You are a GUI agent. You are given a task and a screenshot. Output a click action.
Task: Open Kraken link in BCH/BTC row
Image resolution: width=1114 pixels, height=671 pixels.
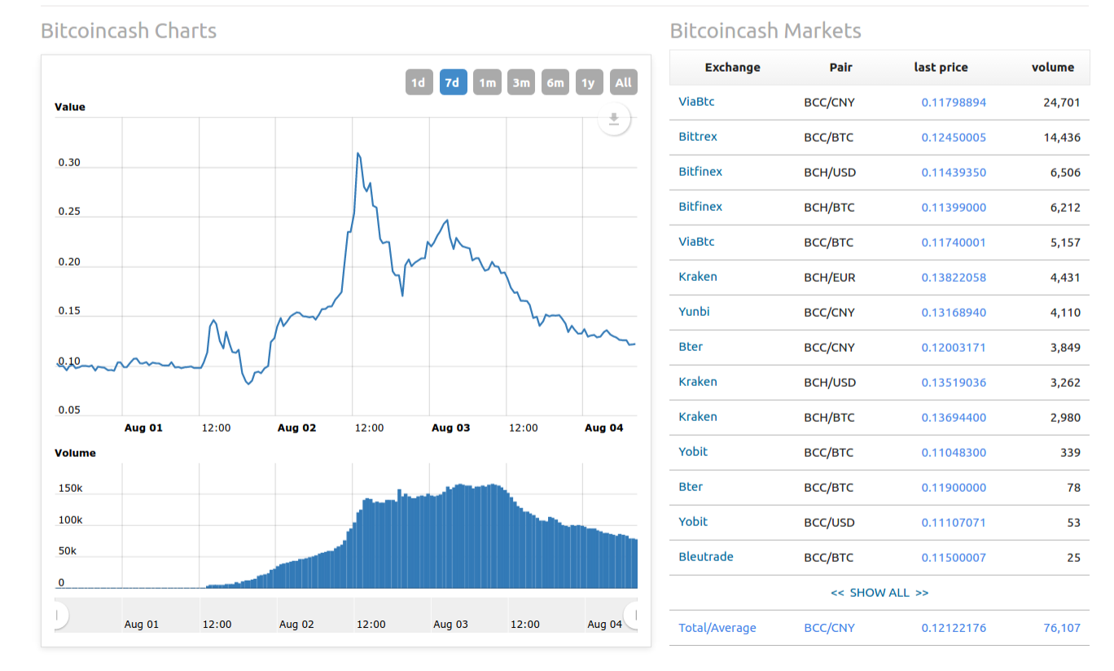click(698, 417)
